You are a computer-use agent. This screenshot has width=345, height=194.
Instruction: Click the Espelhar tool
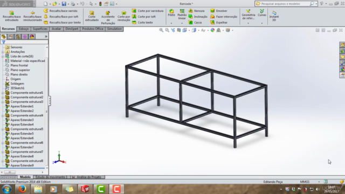point(219,23)
